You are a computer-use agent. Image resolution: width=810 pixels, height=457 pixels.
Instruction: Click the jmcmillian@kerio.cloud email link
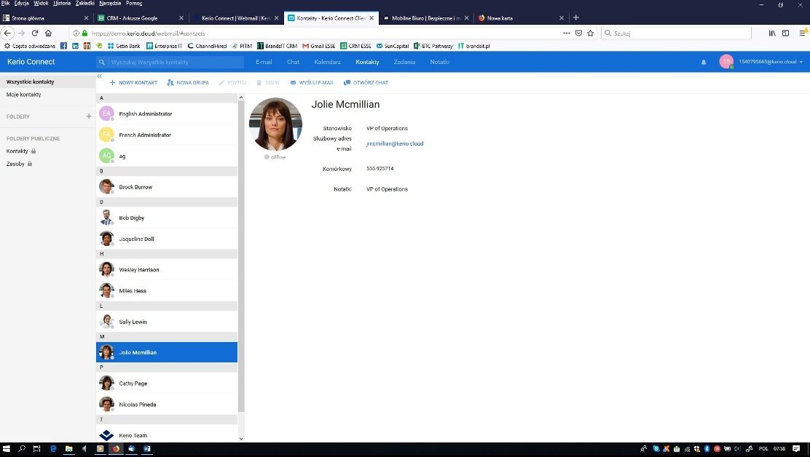tap(394, 143)
